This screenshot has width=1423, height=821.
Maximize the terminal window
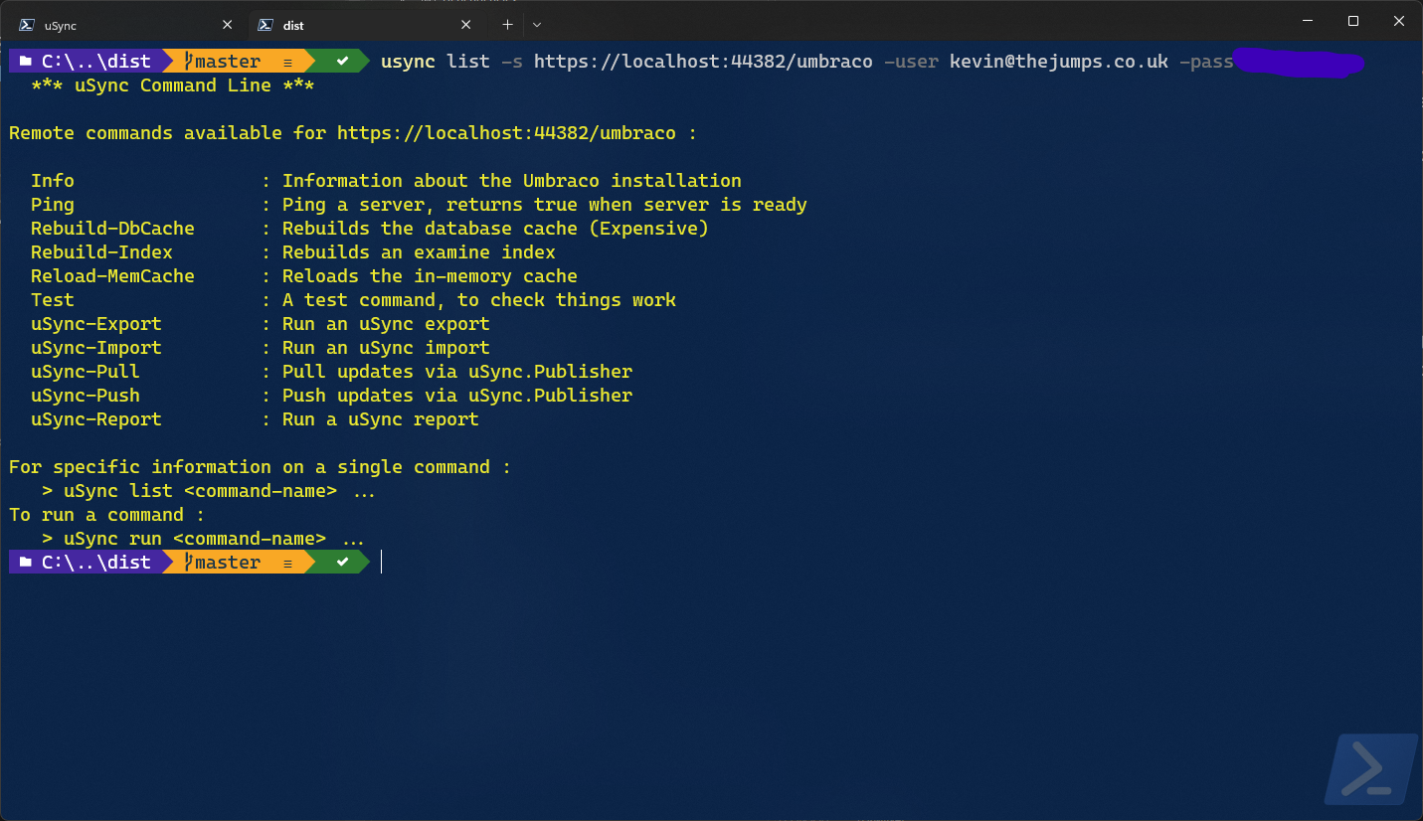[1352, 21]
